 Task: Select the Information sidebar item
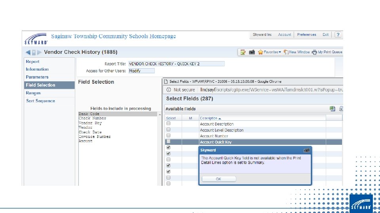(x=49, y=69)
